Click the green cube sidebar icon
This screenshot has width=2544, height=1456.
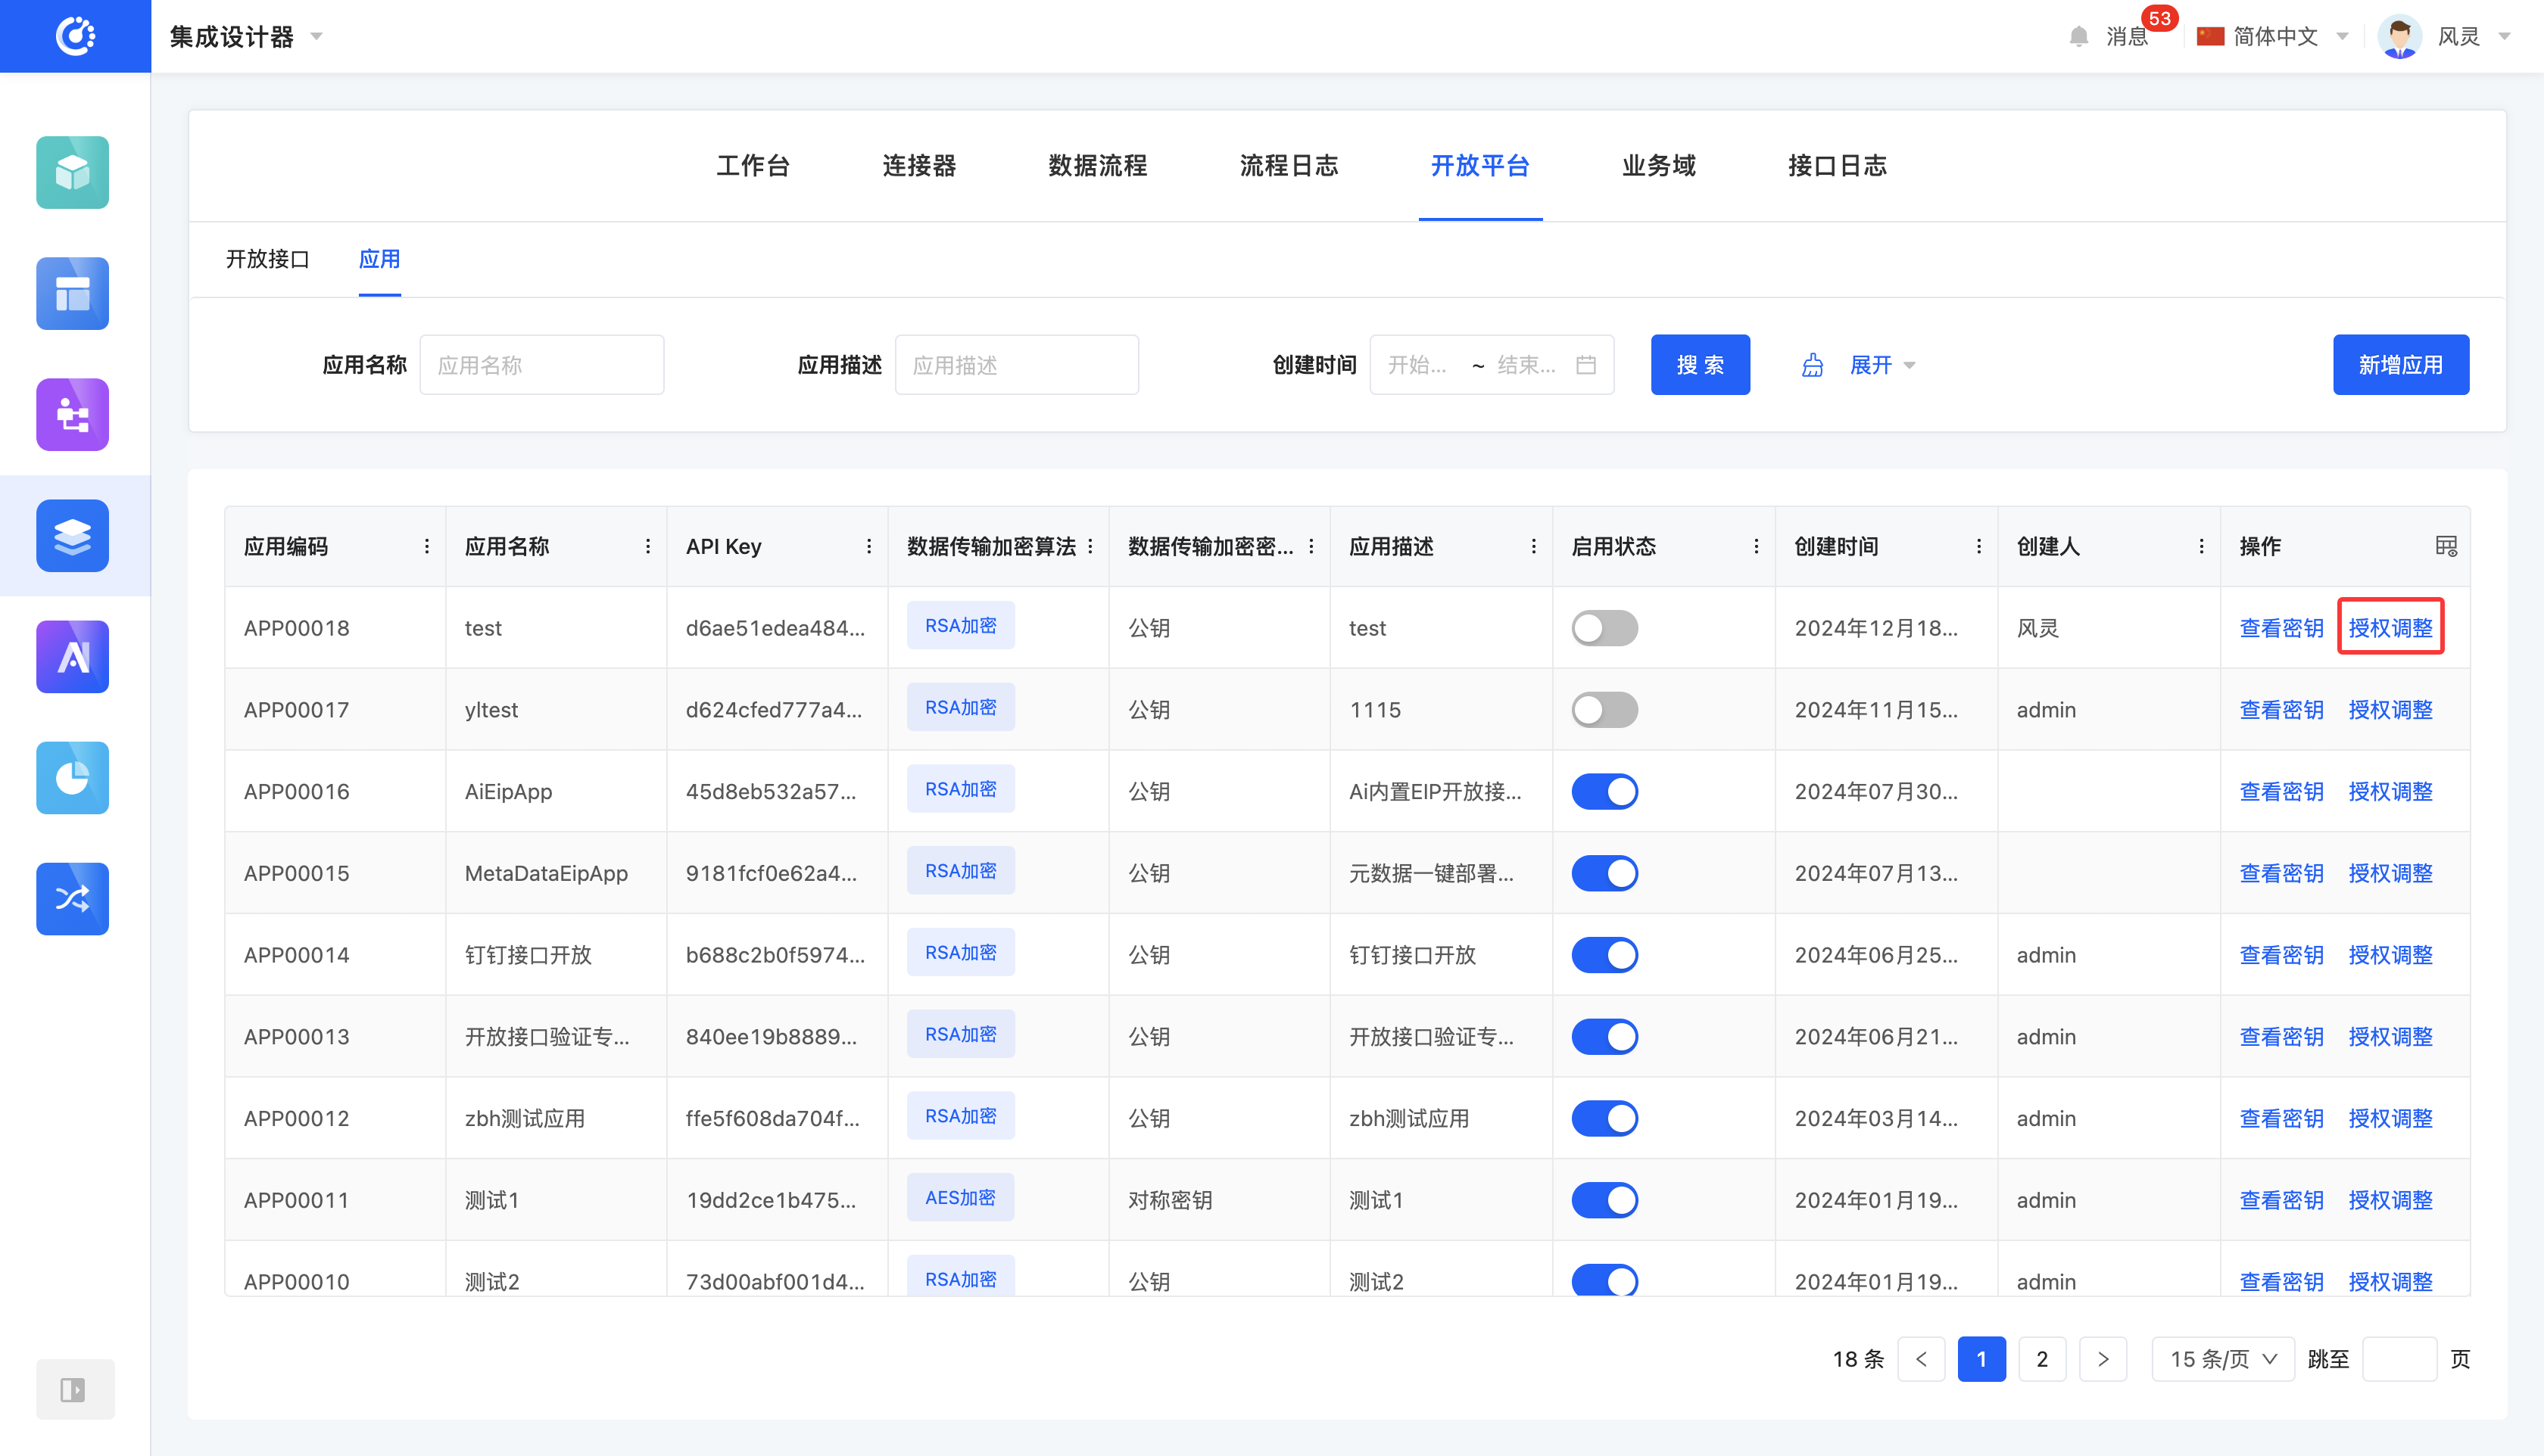click(72, 172)
